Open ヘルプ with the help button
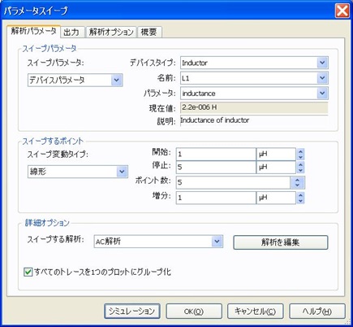The height and width of the screenshot is (327, 353). tap(317, 311)
